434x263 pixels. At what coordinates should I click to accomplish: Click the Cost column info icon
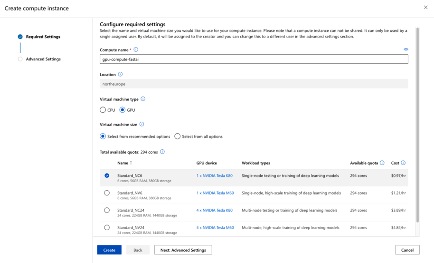[403, 163]
